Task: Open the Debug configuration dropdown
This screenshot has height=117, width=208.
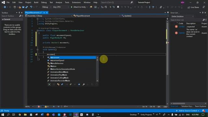Action: coord(46,7)
